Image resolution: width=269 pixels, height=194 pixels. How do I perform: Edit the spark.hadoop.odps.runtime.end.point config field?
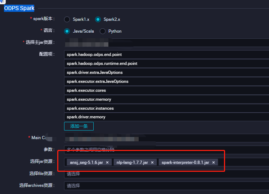pos(166,63)
